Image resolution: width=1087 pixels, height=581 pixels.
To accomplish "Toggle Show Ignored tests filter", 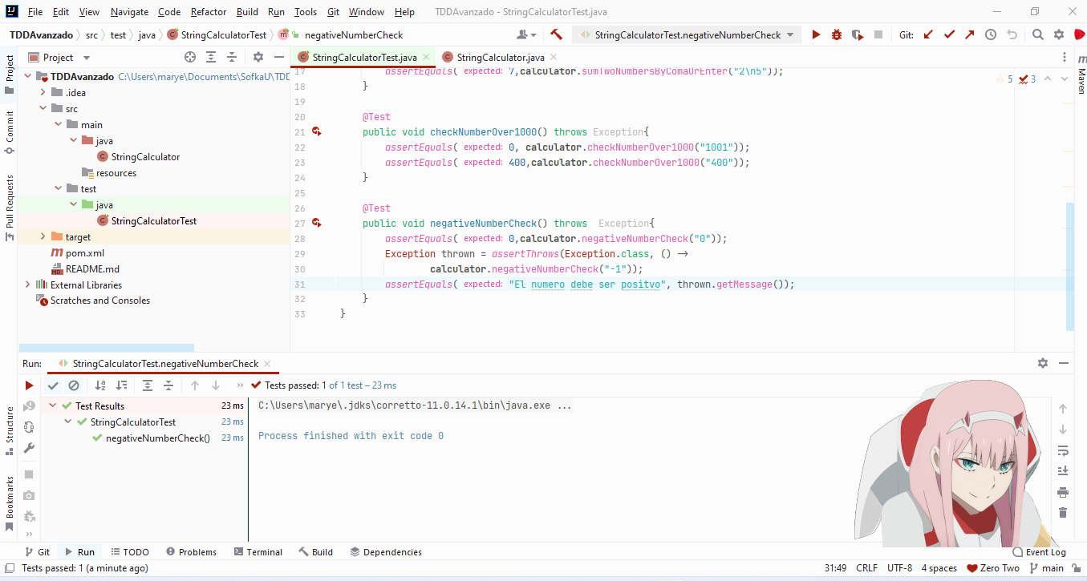I will click(x=74, y=385).
